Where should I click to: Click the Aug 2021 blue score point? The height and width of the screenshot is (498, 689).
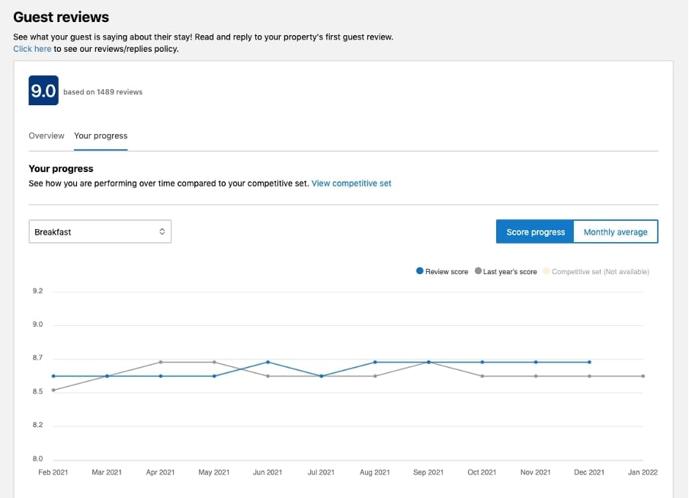click(x=375, y=362)
